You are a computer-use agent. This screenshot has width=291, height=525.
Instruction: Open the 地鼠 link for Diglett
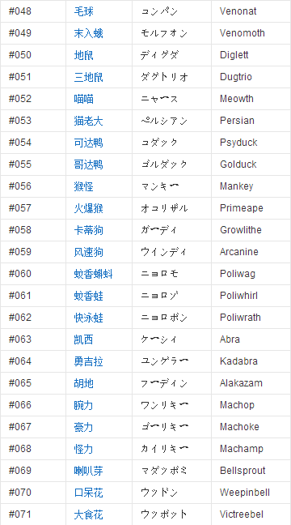coord(83,55)
